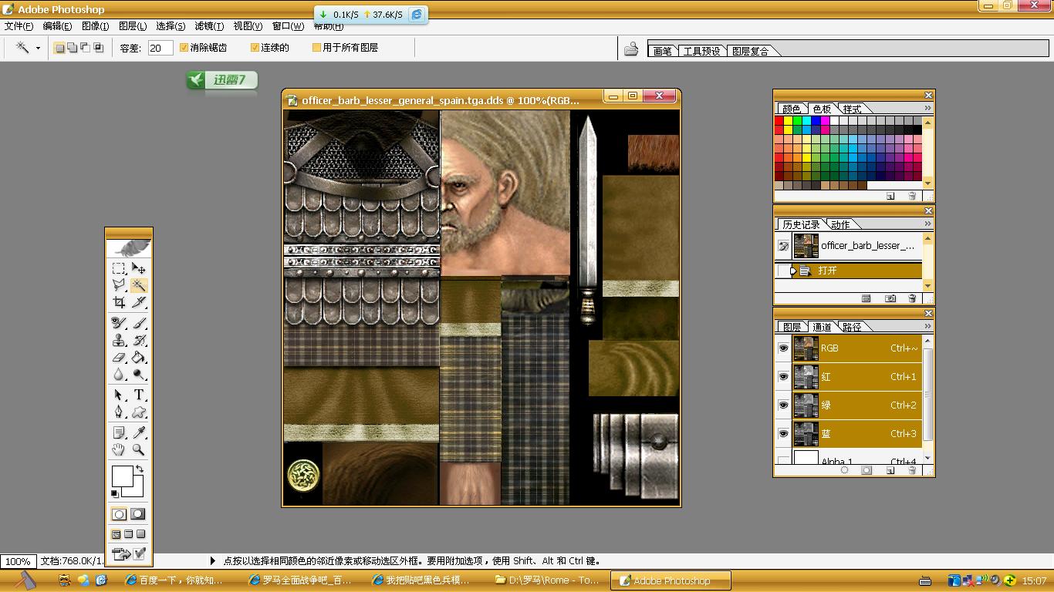Open the 样式 styles tab
The height and width of the screenshot is (592, 1054).
pyautogui.click(x=852, y=109)
